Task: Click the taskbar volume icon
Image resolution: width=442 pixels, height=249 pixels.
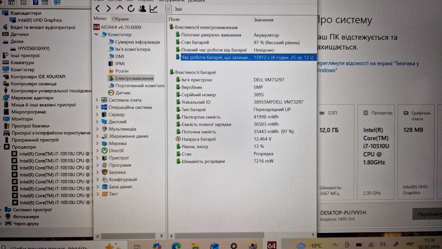Action: tap(382, 245)
